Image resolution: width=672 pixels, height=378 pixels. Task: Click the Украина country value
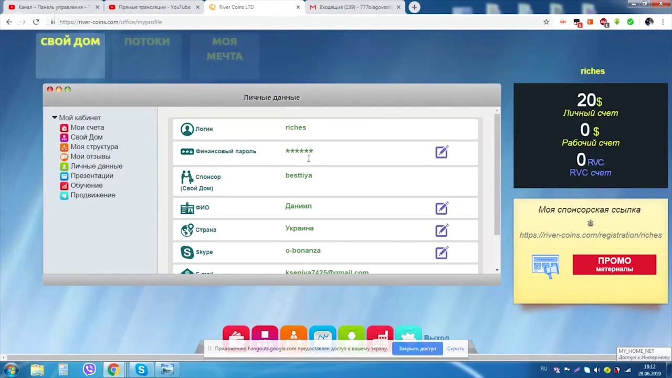click(299, 228)
